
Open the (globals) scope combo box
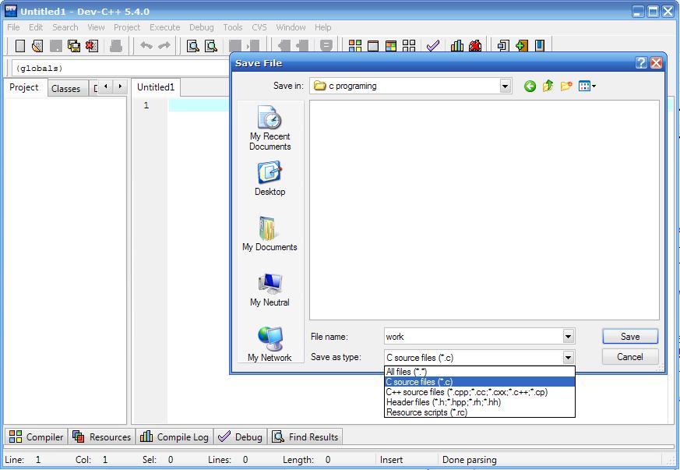tap(121, 68)
